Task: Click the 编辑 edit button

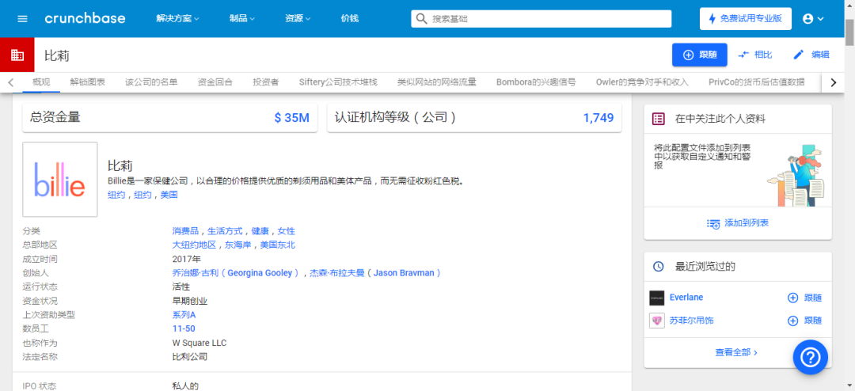Action: tap(811, 55)
